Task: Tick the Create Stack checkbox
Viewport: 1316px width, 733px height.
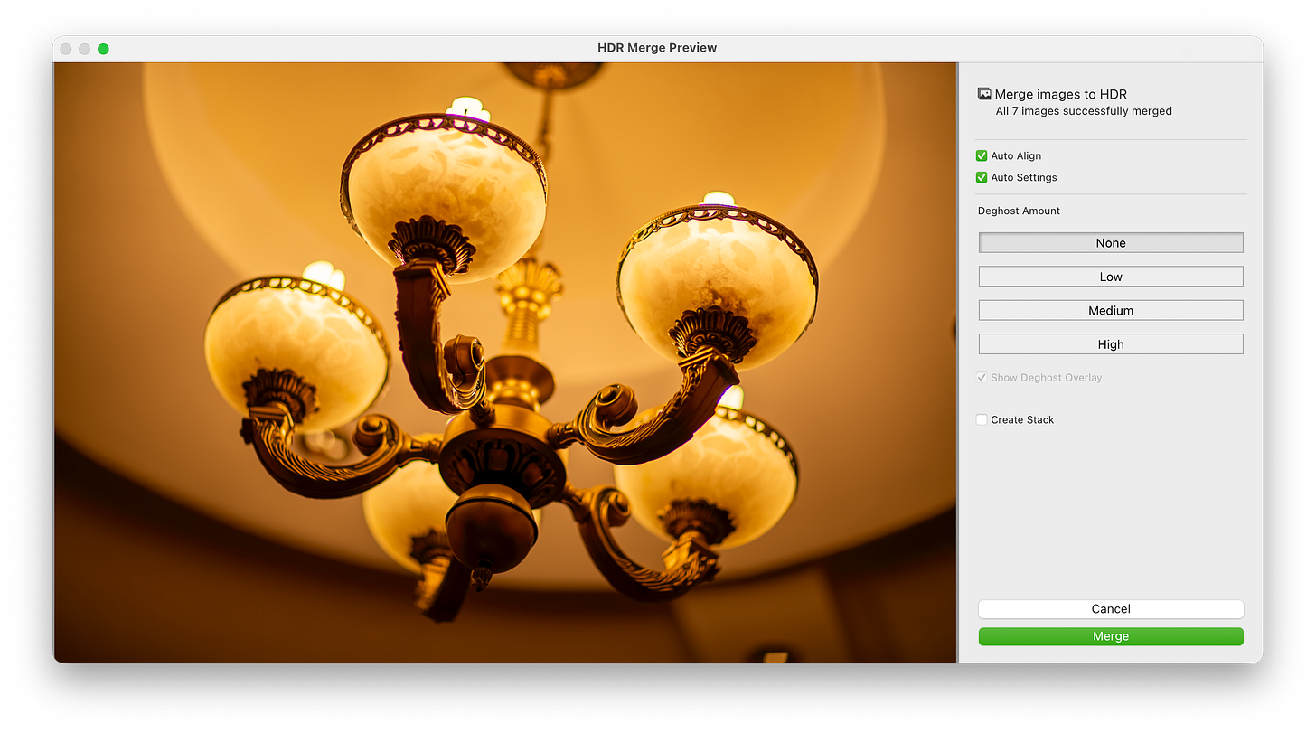Action: point(982,419)
